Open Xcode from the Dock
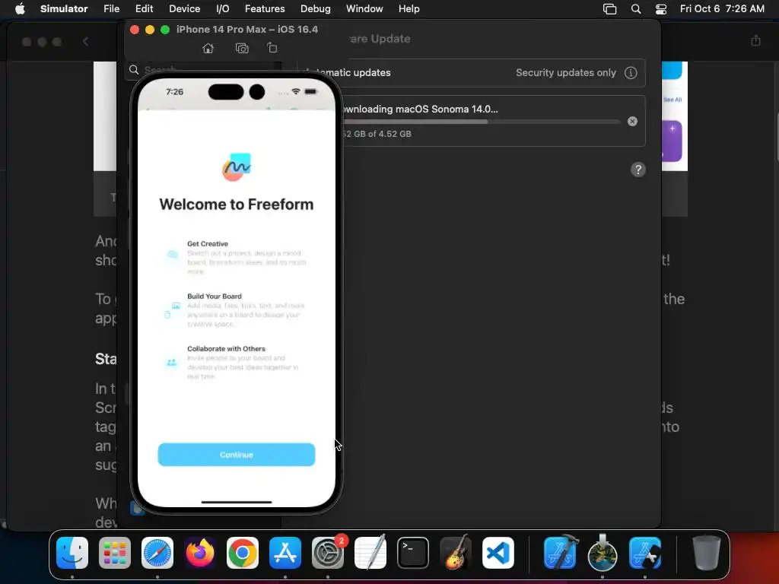Screen dimensions: 779x584 click(x=560, y=552)
